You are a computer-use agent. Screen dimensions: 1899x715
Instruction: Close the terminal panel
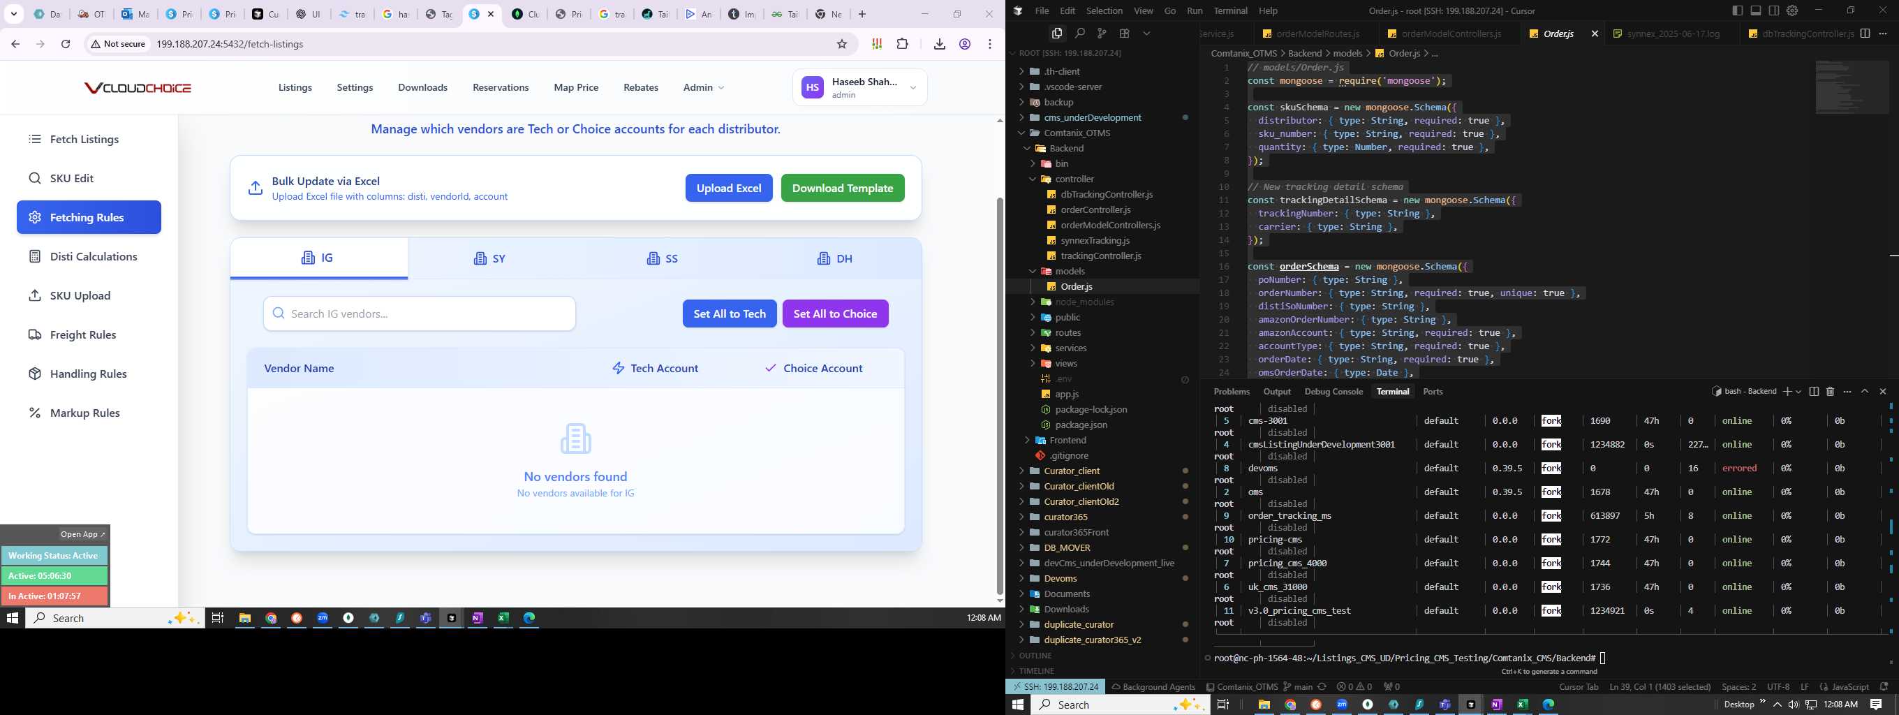coord(1883,392)
